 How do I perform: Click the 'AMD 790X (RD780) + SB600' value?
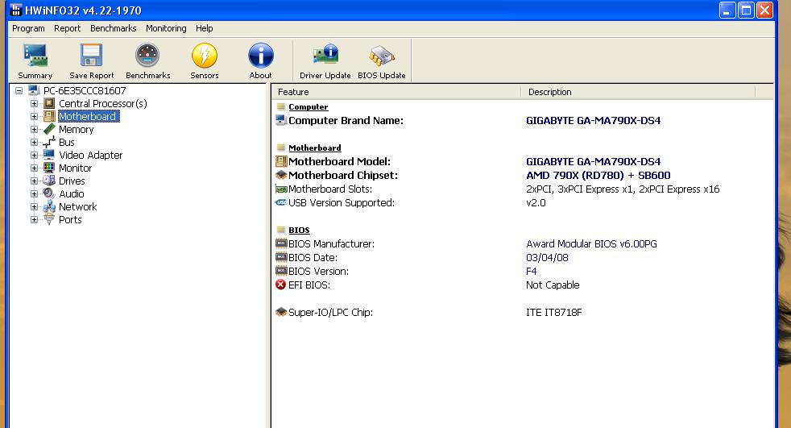click(x=598, y=175)
